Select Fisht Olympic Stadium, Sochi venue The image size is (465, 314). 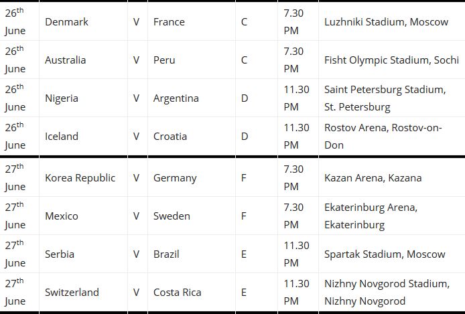391,60
